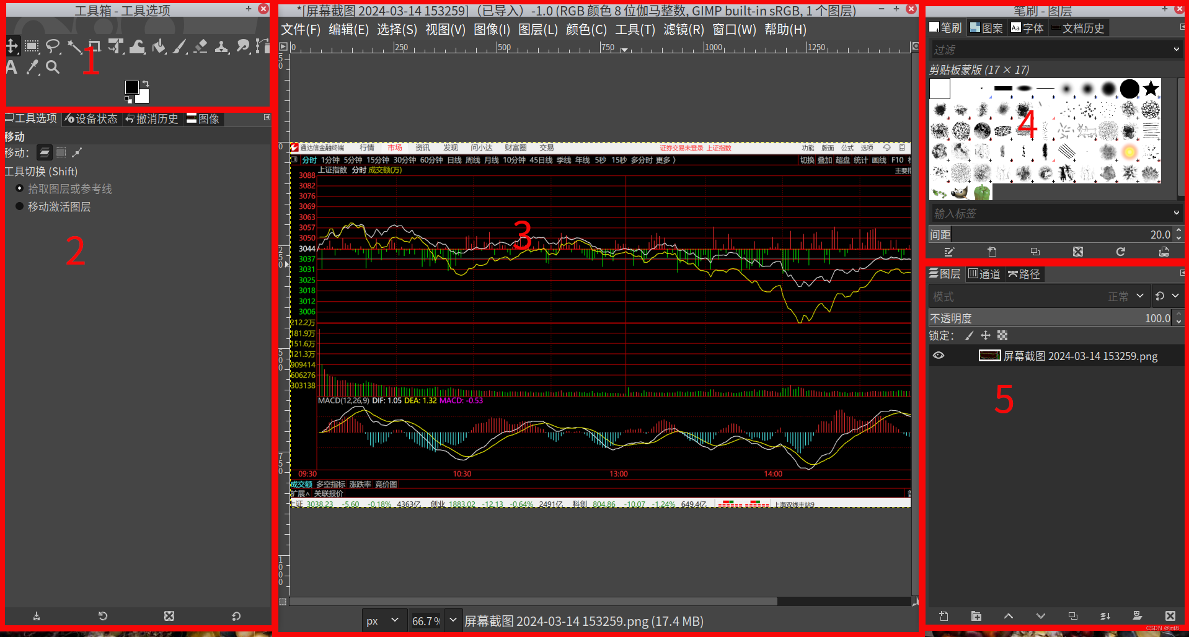Screen dimensions: 1189x637
Task: Select the Clone stamp tool
Action: coord(221,46)
